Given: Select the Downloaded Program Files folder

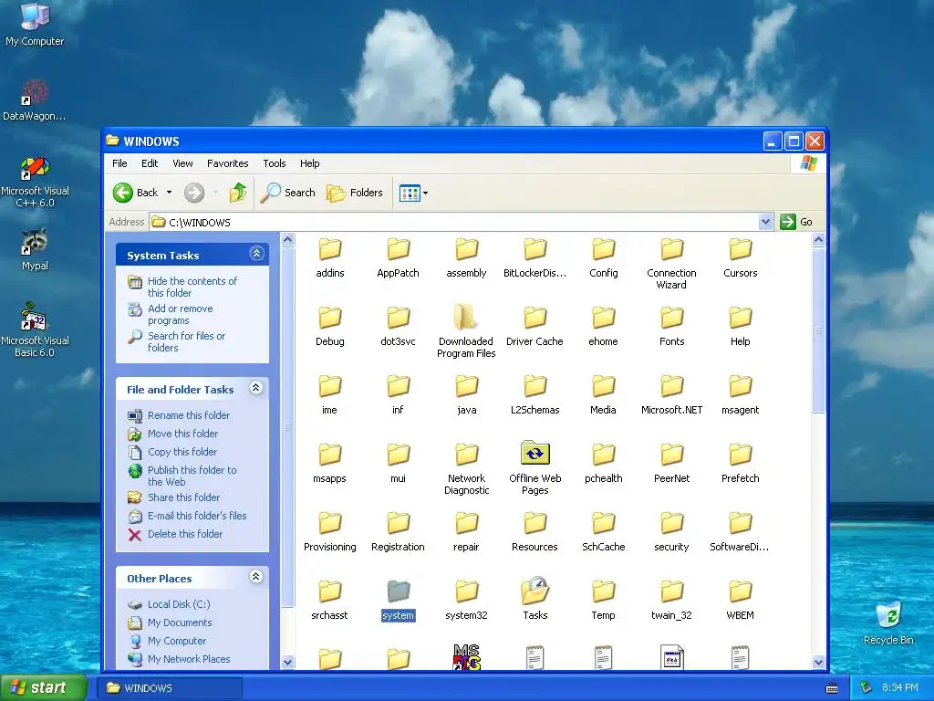Looking at the screenshot, I should (x=466, y=331).
